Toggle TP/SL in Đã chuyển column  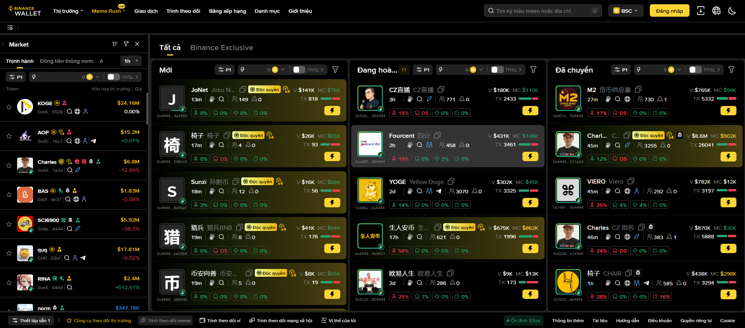[695, 70]
